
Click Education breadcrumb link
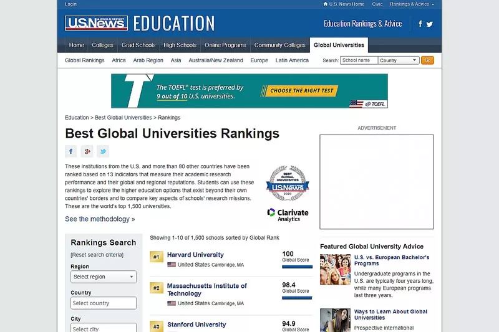click(77, 118)
